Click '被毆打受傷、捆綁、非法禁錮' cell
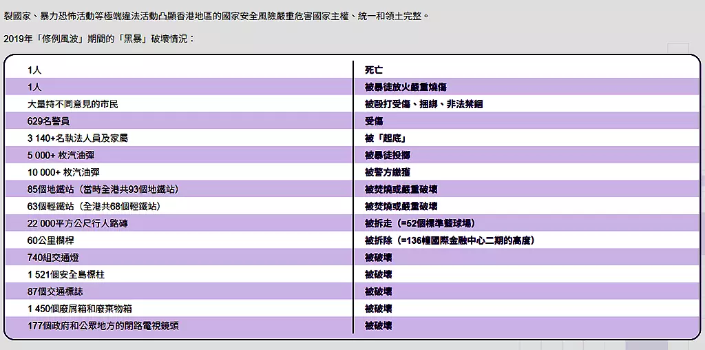Image resolution: width=705 pixels, height=350 pixels. 423,104
